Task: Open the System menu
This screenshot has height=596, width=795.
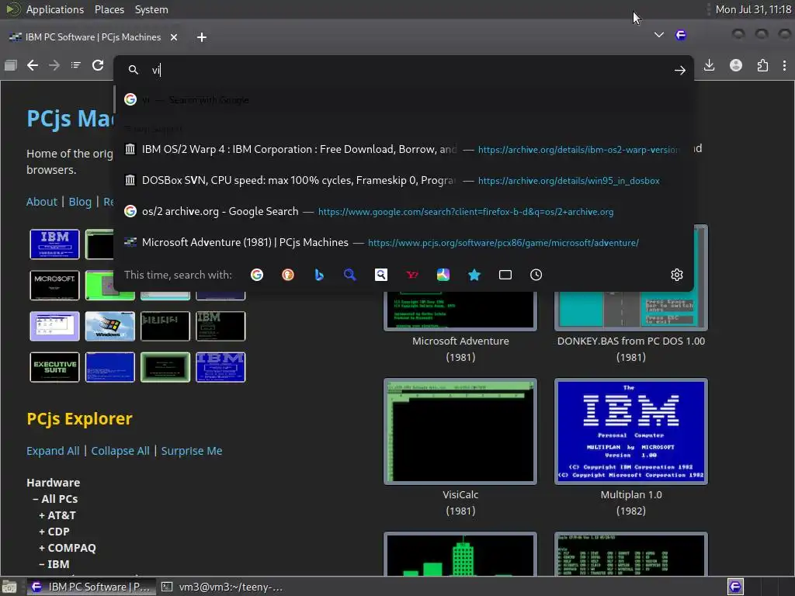Action: 151,9
